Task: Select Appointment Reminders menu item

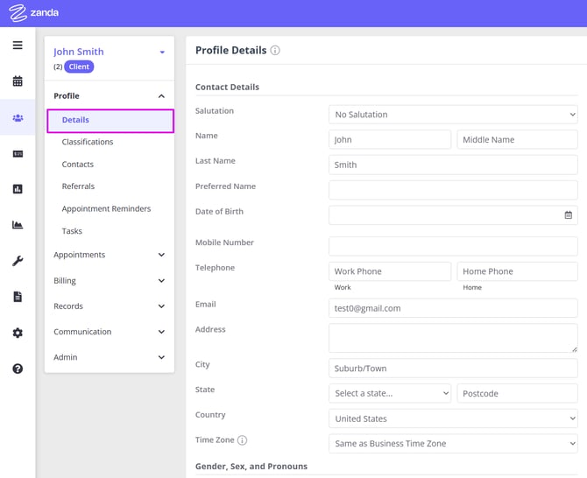Action: pyautogui.click(x=106, y=209)
